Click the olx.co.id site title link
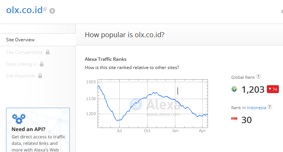Screen dimensions: 283x152 point(24,9)
